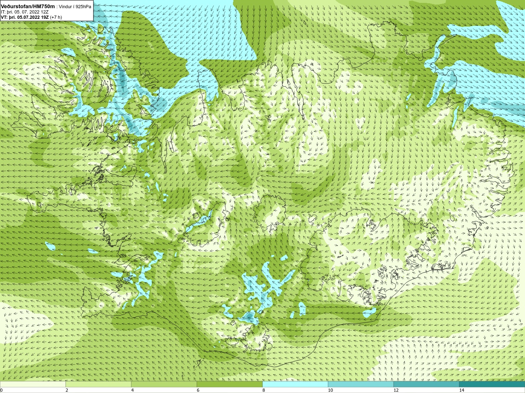Click the light cyan 8–10 legend segment
This screenshot has width=525, height=393.
tap(295, 384)
